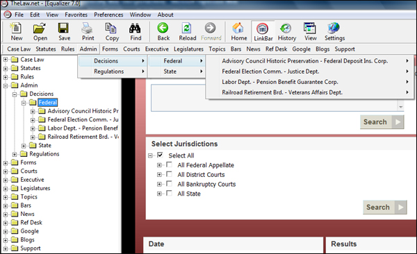The height and width of the screenshot is (254, 417).
Task: Click the Google folder icon in tree
Action: [x=15, y=231]
